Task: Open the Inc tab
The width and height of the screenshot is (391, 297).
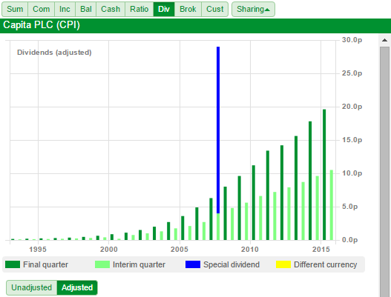Action: click(65, 9)
